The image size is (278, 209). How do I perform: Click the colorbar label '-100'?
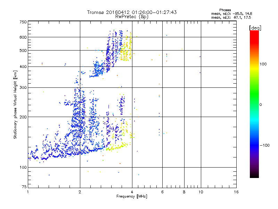tap(264, 145)
